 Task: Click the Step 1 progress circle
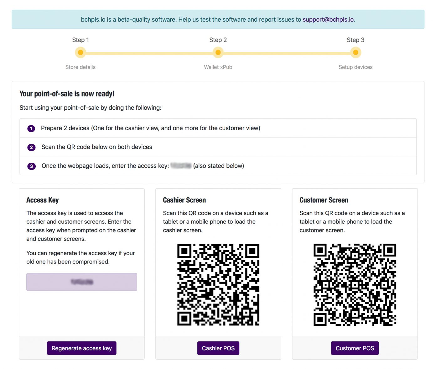pos(80,53)
